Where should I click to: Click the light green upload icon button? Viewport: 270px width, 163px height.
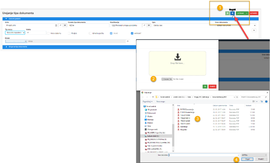coord(228,13)
